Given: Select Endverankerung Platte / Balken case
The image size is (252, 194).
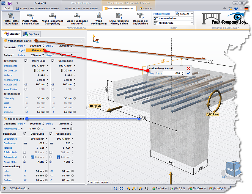Looking at the screenshot, I should (x=119, y=19).
